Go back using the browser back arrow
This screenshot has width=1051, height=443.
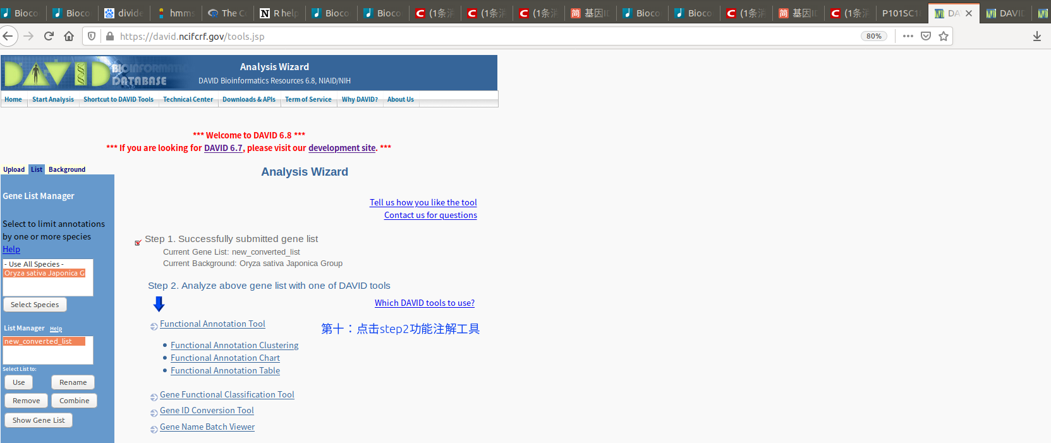(7, 36)
